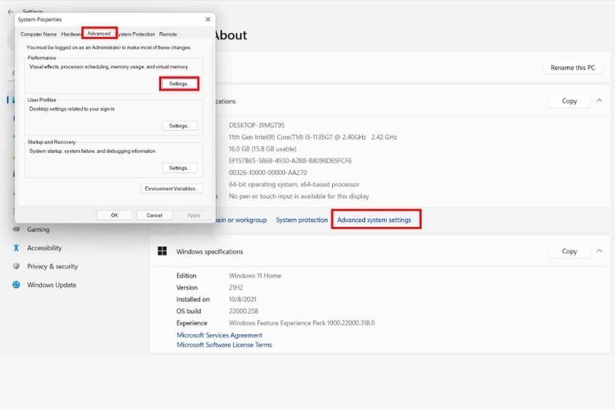Open the System Protection tab

point(136,33)
